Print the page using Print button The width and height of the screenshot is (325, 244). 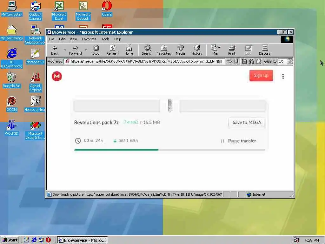[232, 50]
